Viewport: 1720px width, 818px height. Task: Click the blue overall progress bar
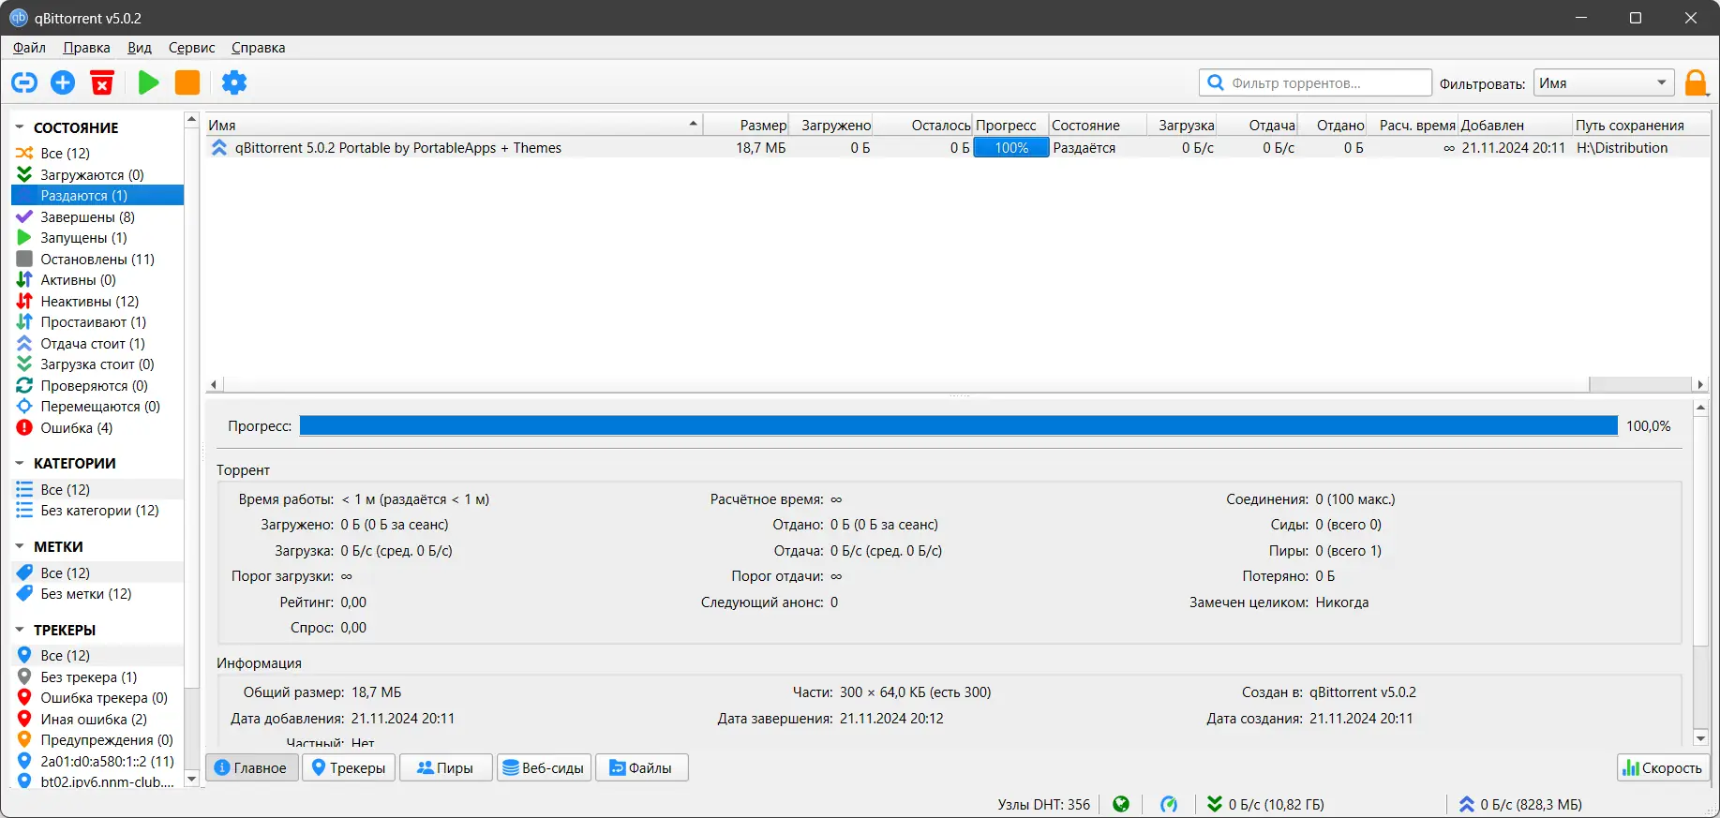(958, 425)
